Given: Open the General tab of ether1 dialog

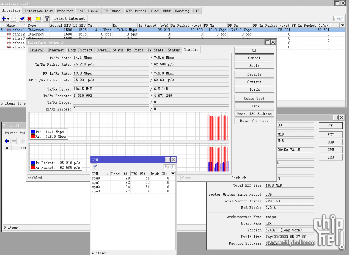Looking at the screenshot, I should click(x=36, y=50).
